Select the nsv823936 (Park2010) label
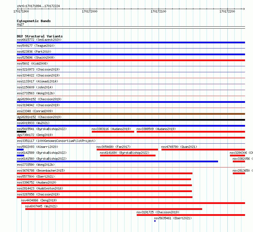The image size is (253, 232). pyautogui.click(x=34, y=52)
